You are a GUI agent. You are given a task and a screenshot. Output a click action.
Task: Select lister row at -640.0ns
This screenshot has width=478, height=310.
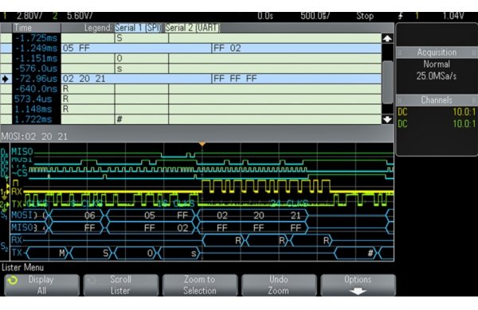point(191,89)
